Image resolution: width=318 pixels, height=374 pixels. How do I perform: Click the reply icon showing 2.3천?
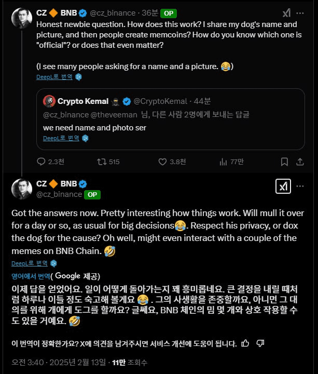click(x=42, y=162)
